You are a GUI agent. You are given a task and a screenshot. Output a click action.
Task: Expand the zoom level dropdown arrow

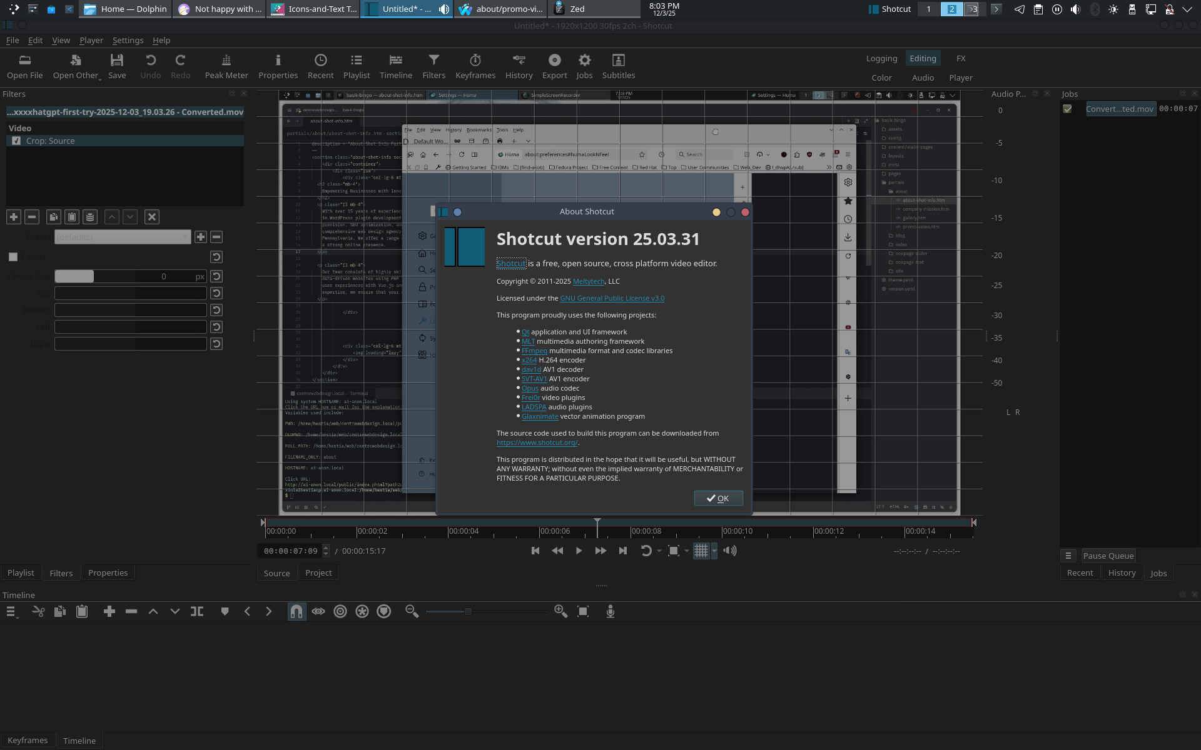coord(687,551)
